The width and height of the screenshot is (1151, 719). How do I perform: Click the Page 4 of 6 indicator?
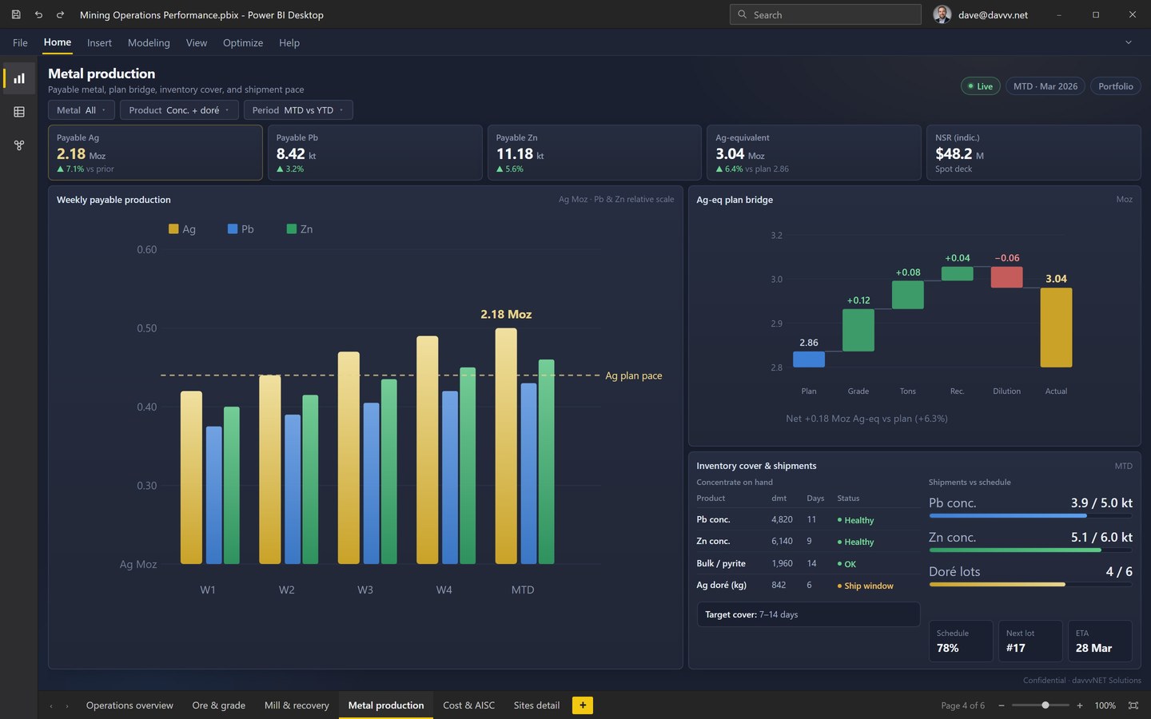pos(962,705)
